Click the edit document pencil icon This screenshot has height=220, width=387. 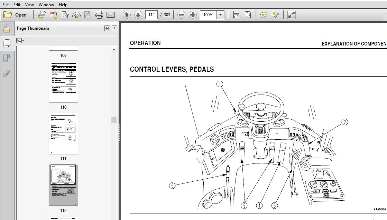tap(65, 15)
